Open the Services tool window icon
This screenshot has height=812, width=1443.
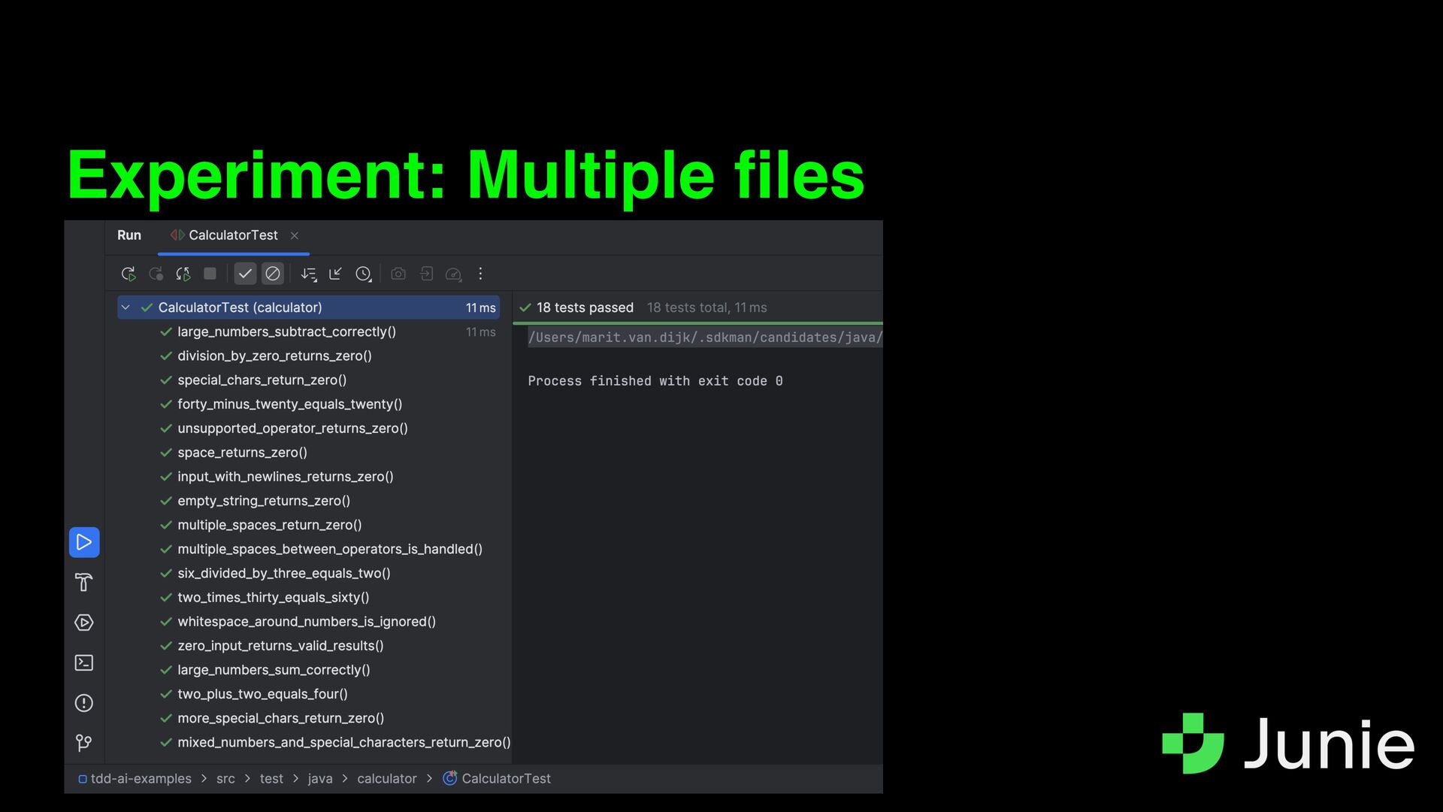(x=84, y=623)
